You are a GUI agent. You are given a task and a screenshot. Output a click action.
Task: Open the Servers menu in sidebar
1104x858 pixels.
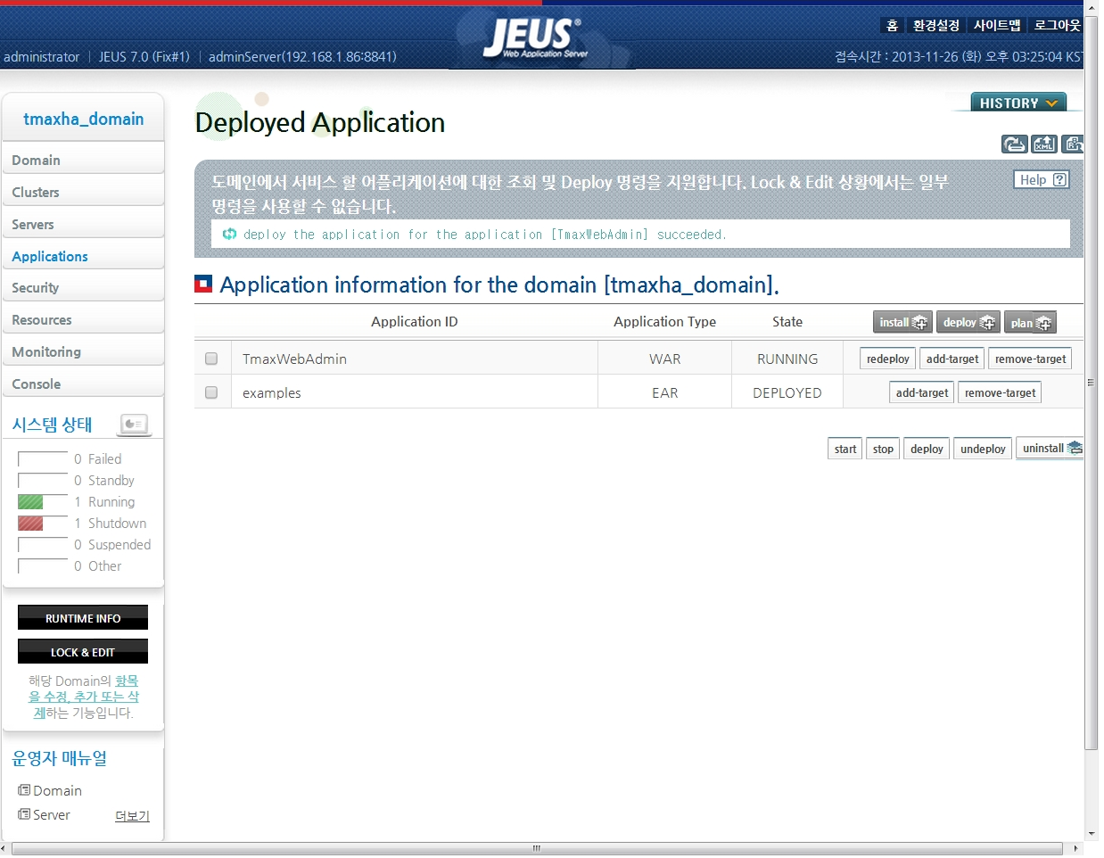pyautogui.click(x=83, y=225)
